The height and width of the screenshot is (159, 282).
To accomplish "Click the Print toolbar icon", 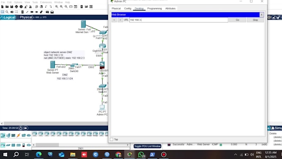I will (x=16, y=7).
